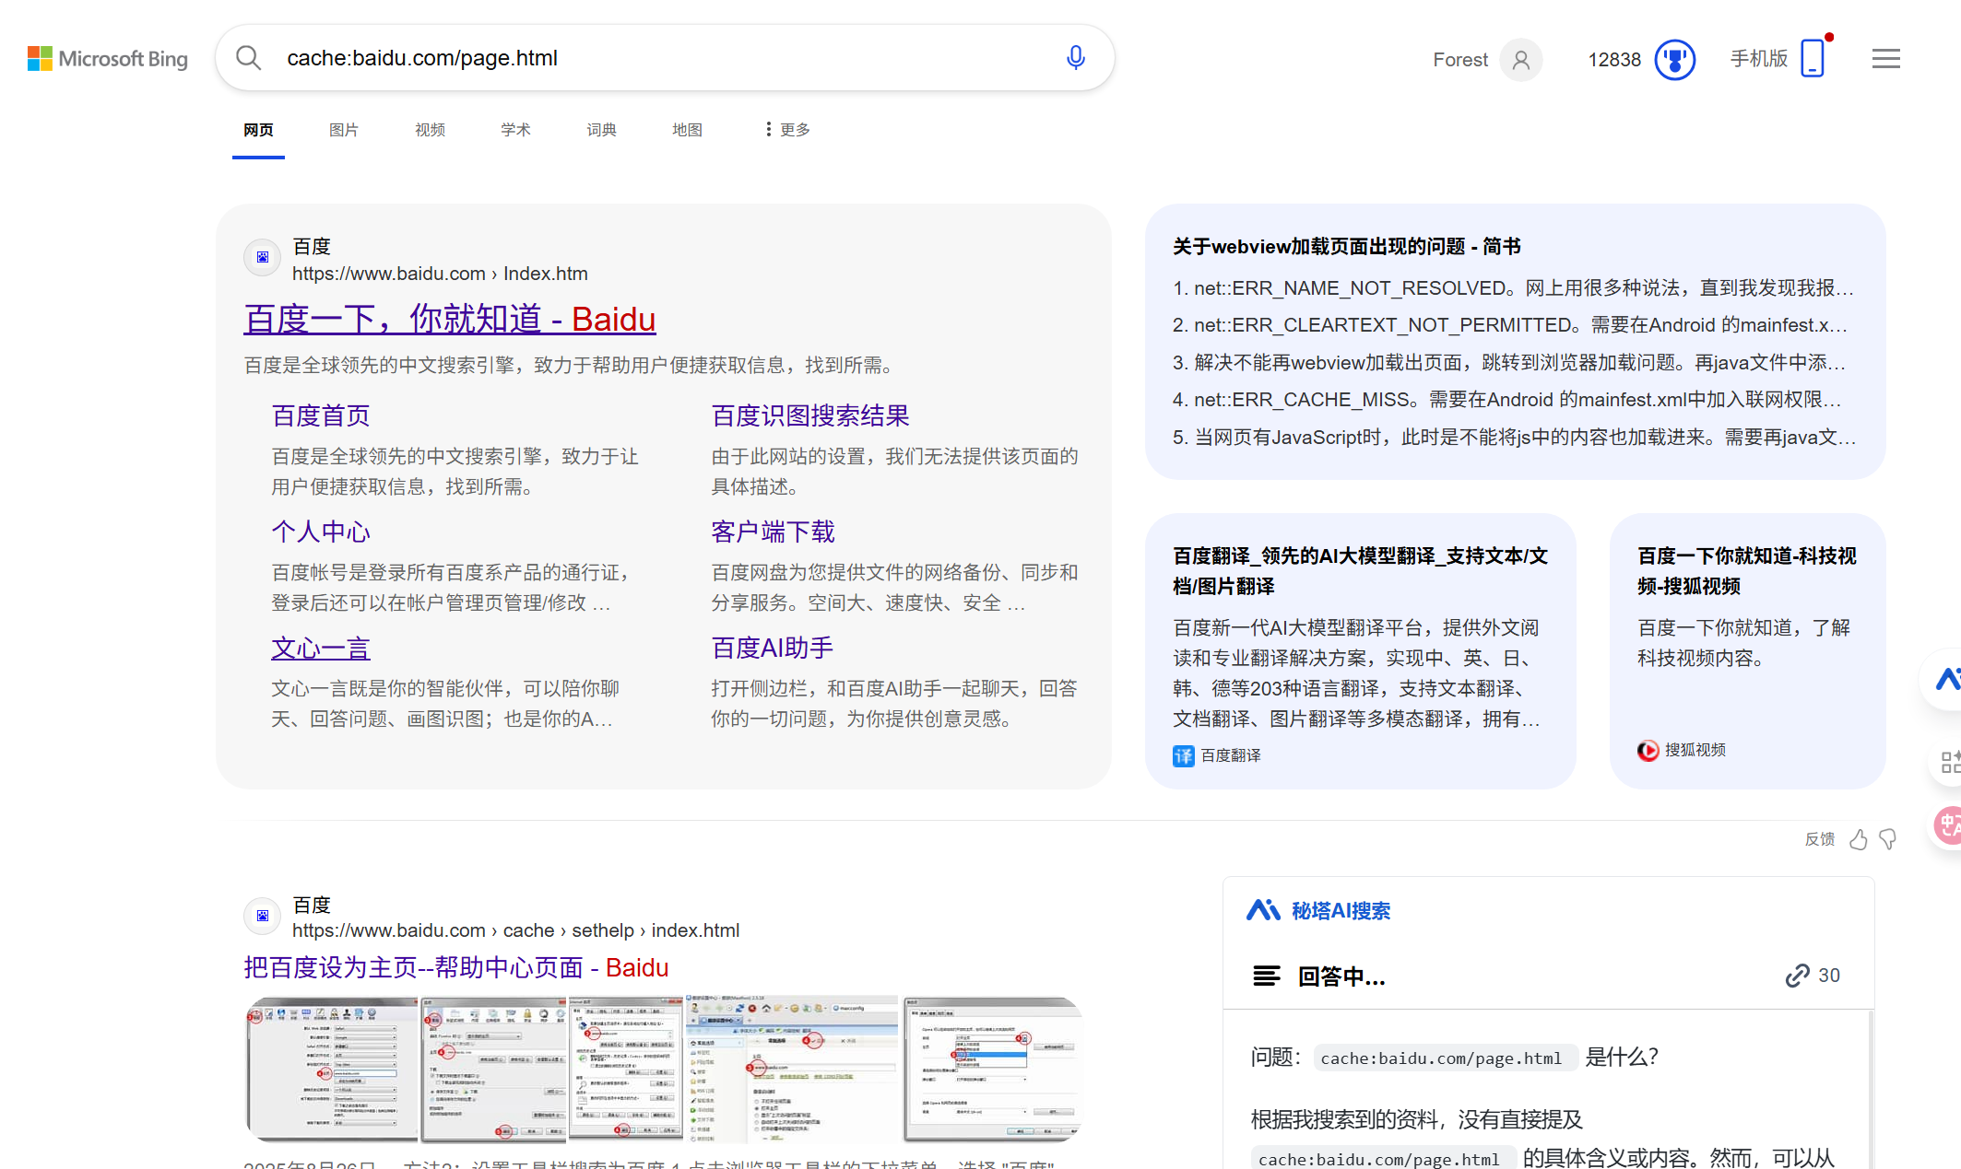Click the magnifying glass search icon
1961x1169 pixels.
(248, 58)
